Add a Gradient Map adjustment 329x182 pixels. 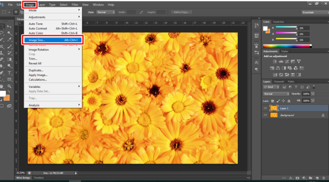(x=299, y=75)
